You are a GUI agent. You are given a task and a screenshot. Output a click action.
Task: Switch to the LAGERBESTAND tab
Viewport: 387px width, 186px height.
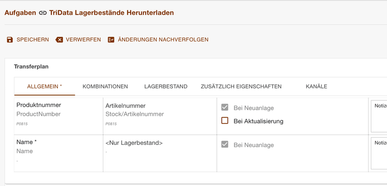click(166, 87)
